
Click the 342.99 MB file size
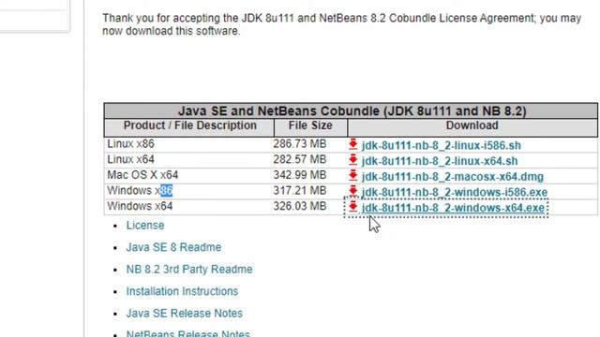click(x=300, y=175)
